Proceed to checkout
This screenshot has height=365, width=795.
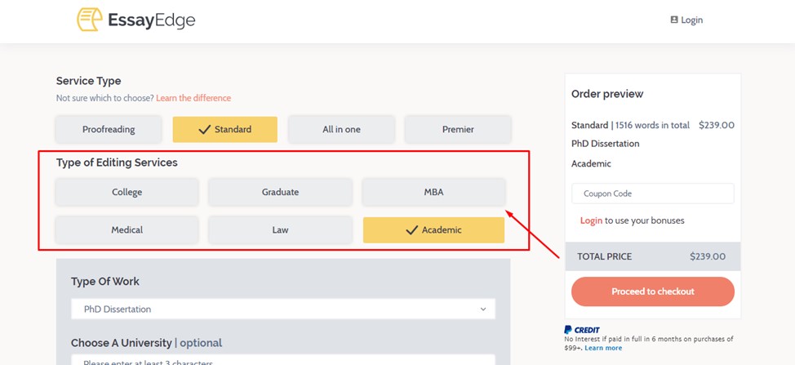(x=652, y=292)
